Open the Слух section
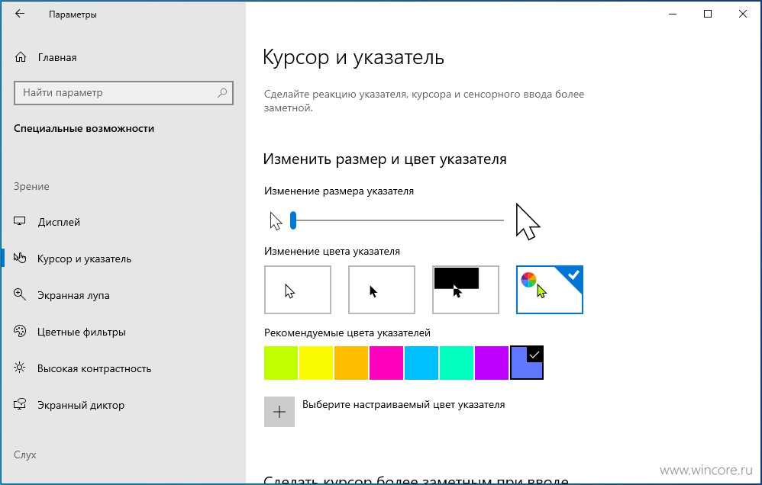 point(25,454)
